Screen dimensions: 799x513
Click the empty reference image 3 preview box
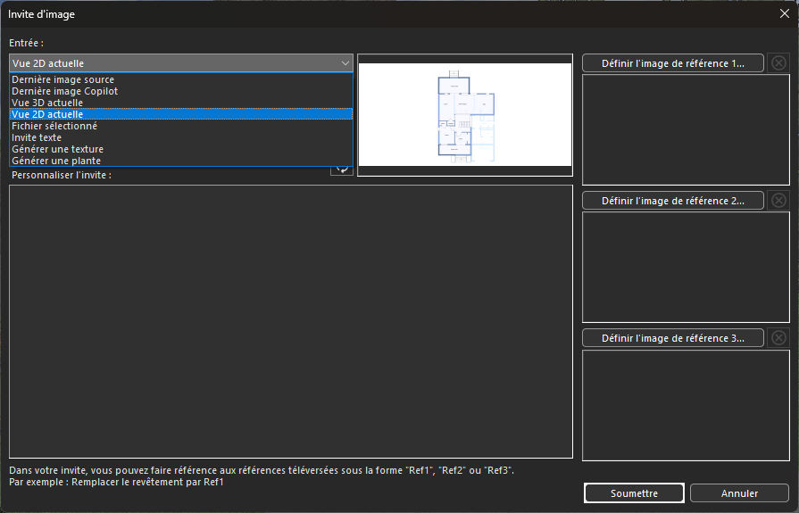tap(686, 406)
